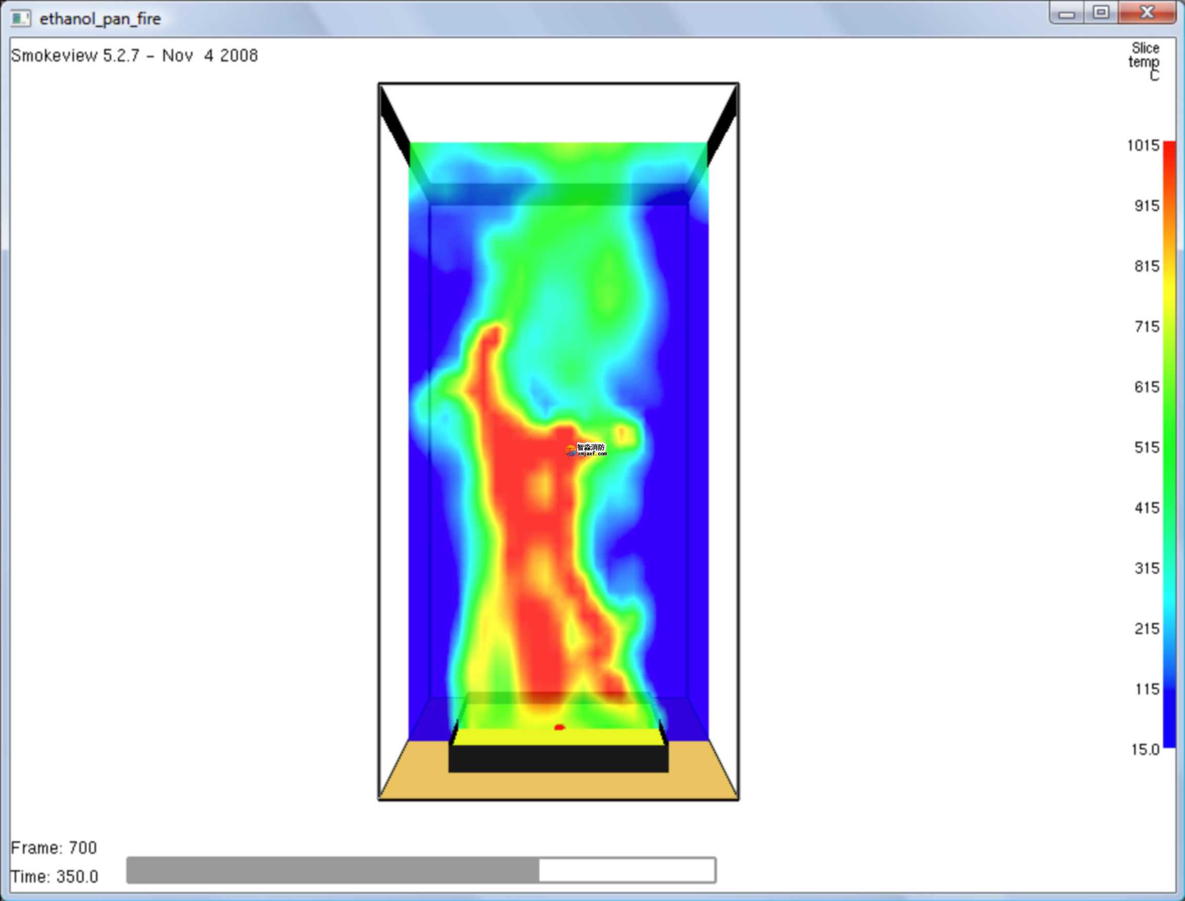1185x901 pixels.
Task: Click the Frame: 700 label
Action: 53,848
